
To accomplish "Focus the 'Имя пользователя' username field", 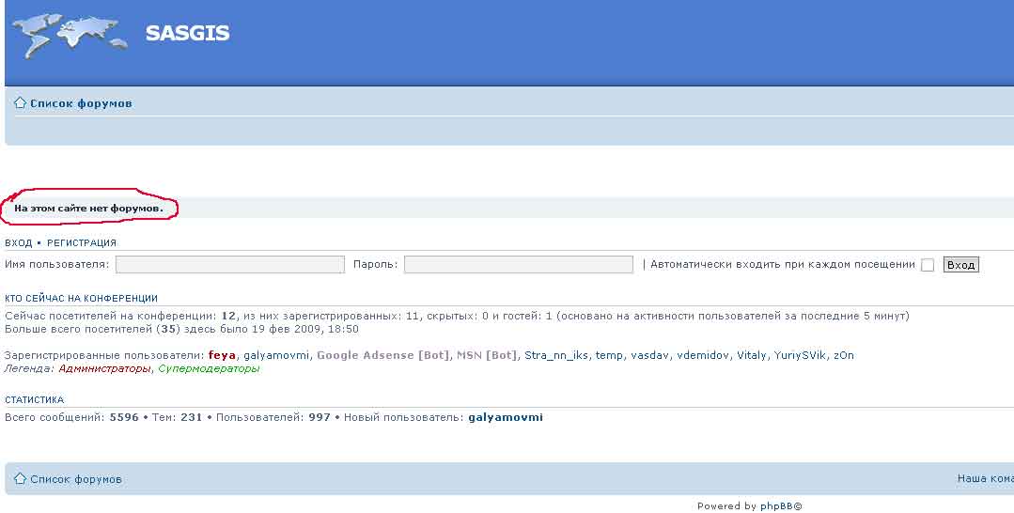I will pos(229,265).
